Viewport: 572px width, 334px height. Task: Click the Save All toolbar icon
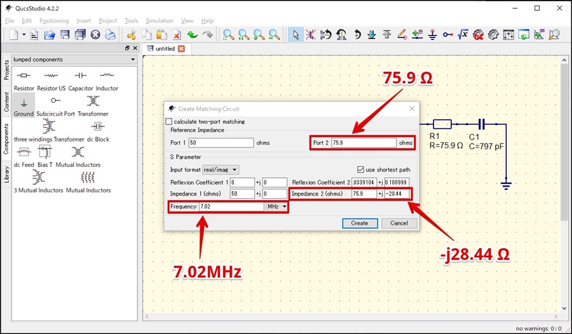pos(80,35)
